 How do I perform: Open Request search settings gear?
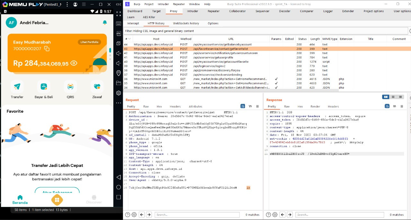pyautogui.click(x=134, y=215)
